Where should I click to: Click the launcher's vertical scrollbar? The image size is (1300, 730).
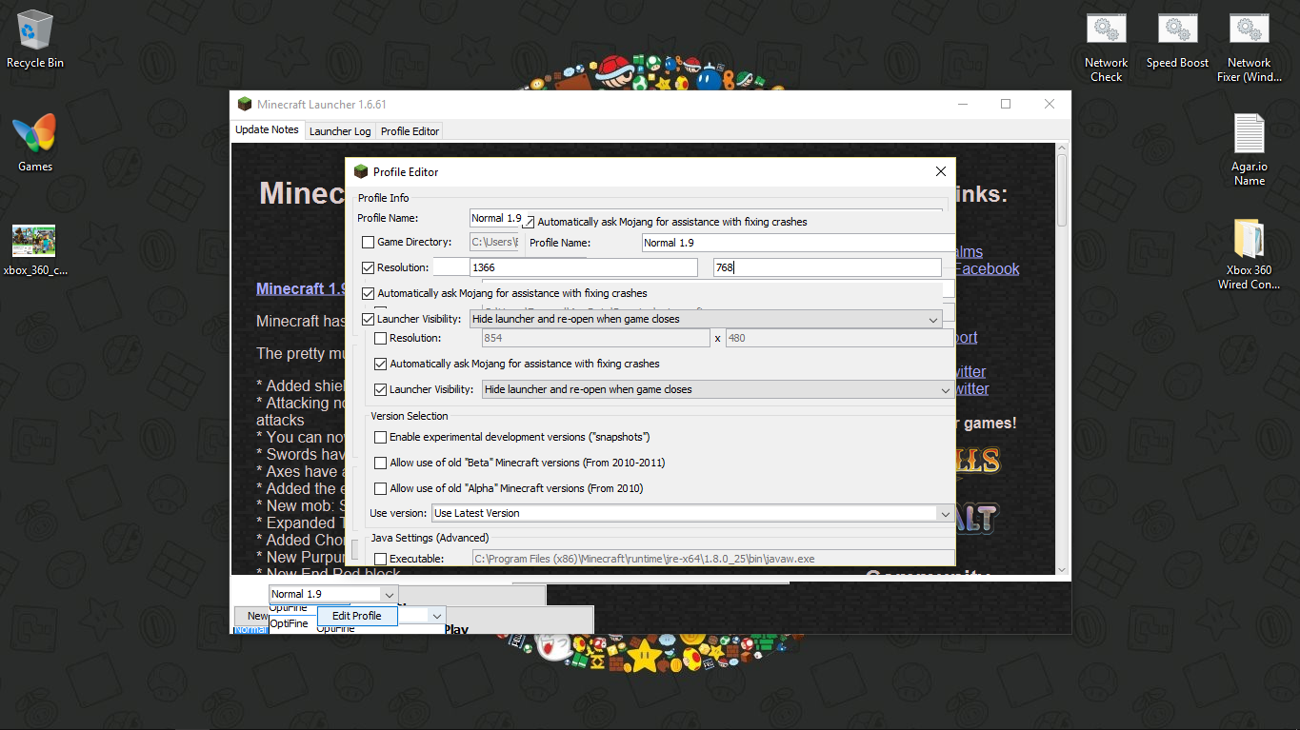(1062, 362)
